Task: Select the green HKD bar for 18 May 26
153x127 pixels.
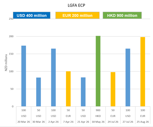Action: (x=98, y=71)
